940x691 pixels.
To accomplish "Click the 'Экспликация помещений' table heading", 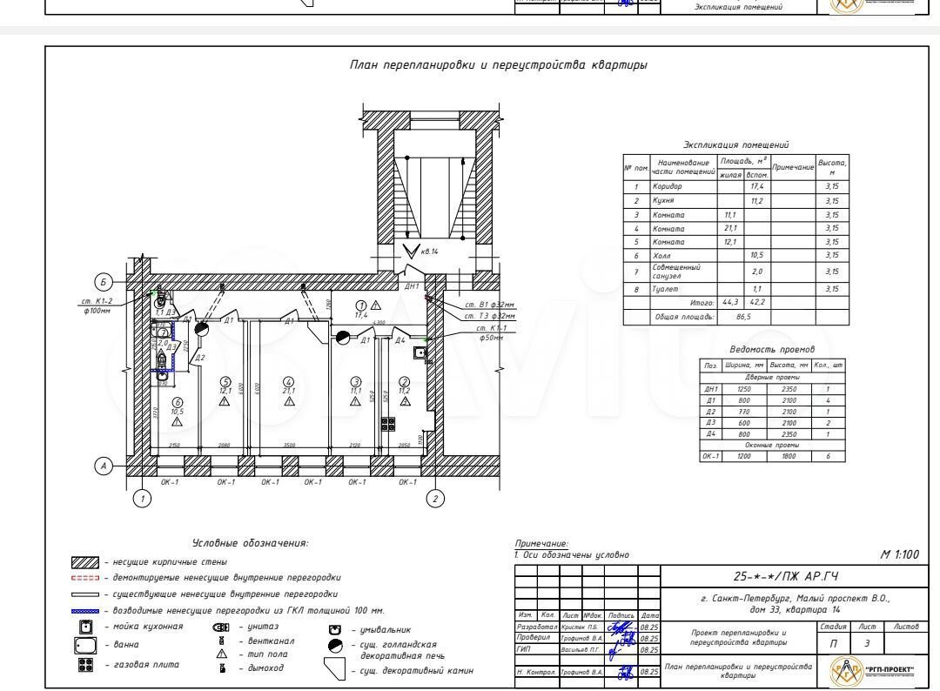I will click(737, 145).
